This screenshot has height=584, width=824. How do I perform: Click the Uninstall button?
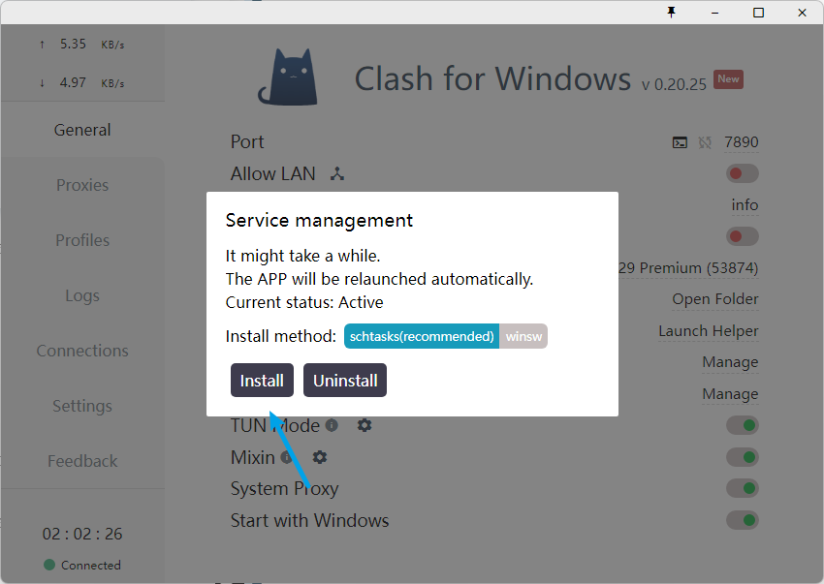pyautogui.click(x=345, y=381)
